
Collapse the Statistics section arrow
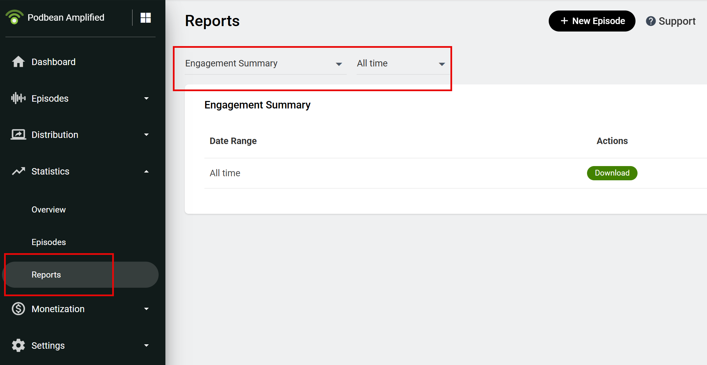[x=146, y=171]
